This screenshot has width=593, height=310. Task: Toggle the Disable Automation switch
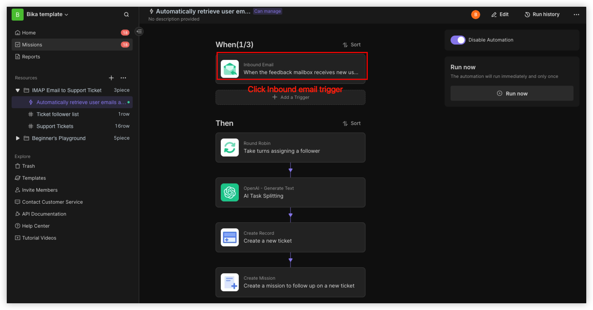click(x=458, y=40)
